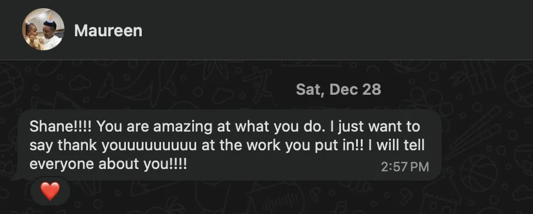
Task: Click the 2:57 PM message timestamp
Action: [405, 167]
